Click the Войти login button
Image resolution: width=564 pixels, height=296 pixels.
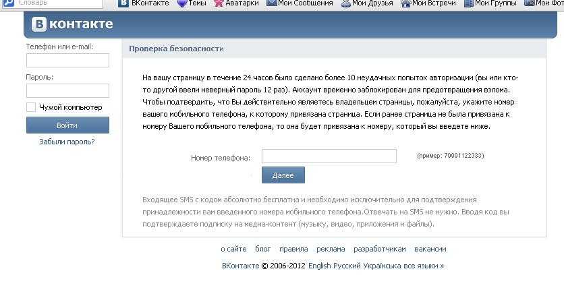click(x=67, y=125)
